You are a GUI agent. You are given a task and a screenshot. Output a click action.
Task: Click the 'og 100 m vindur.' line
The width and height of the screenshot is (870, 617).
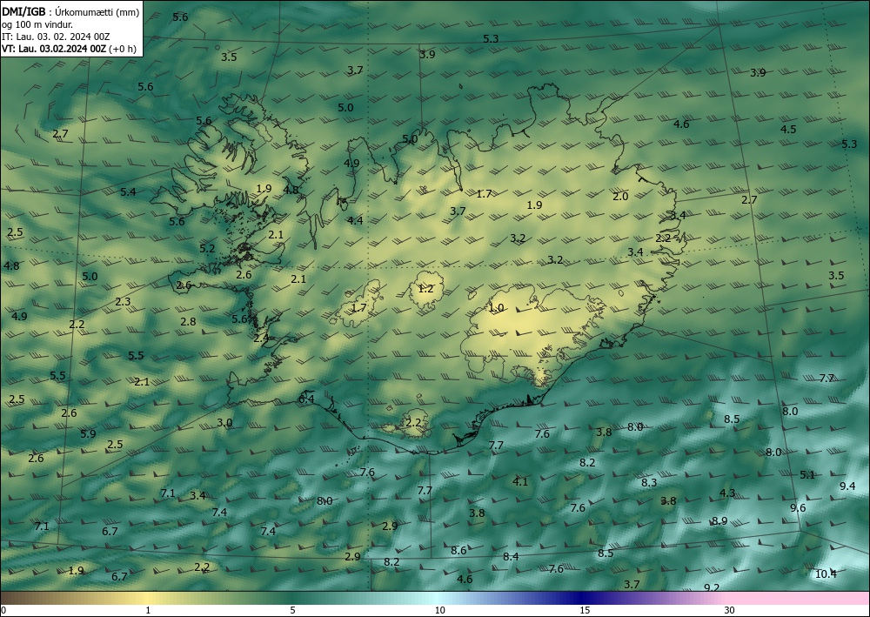[37, 24]
